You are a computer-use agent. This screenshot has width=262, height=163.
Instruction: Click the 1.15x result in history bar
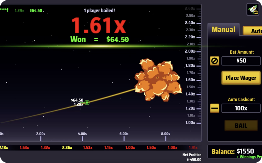pyautogui.click(x=108, y=147)
